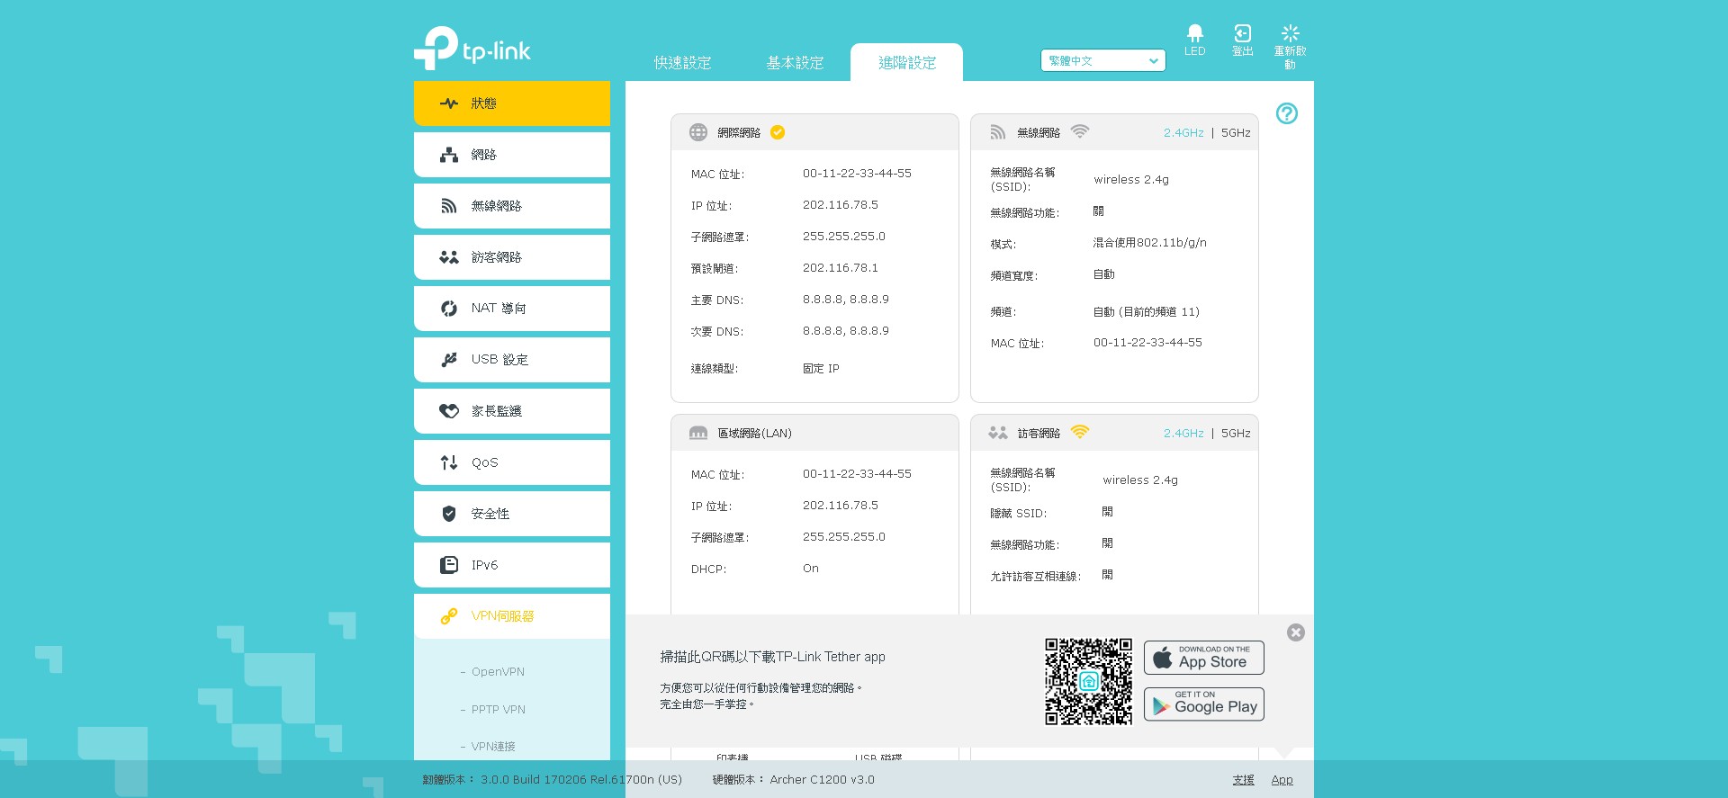Screen dimensions: 1728x798
Task: Switch to the 基本設定 tab
Action: [x=795, y=62]
